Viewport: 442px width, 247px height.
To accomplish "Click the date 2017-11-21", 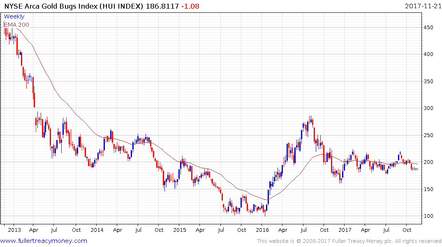I will (x=423, y=6).
